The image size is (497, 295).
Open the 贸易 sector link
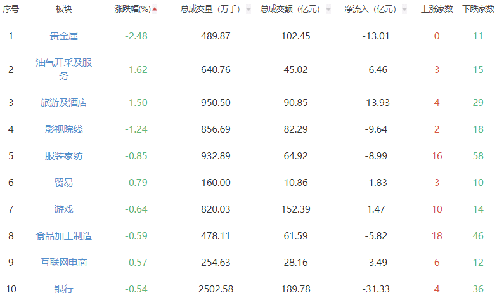pyautogui.click(x=63, y=183)
